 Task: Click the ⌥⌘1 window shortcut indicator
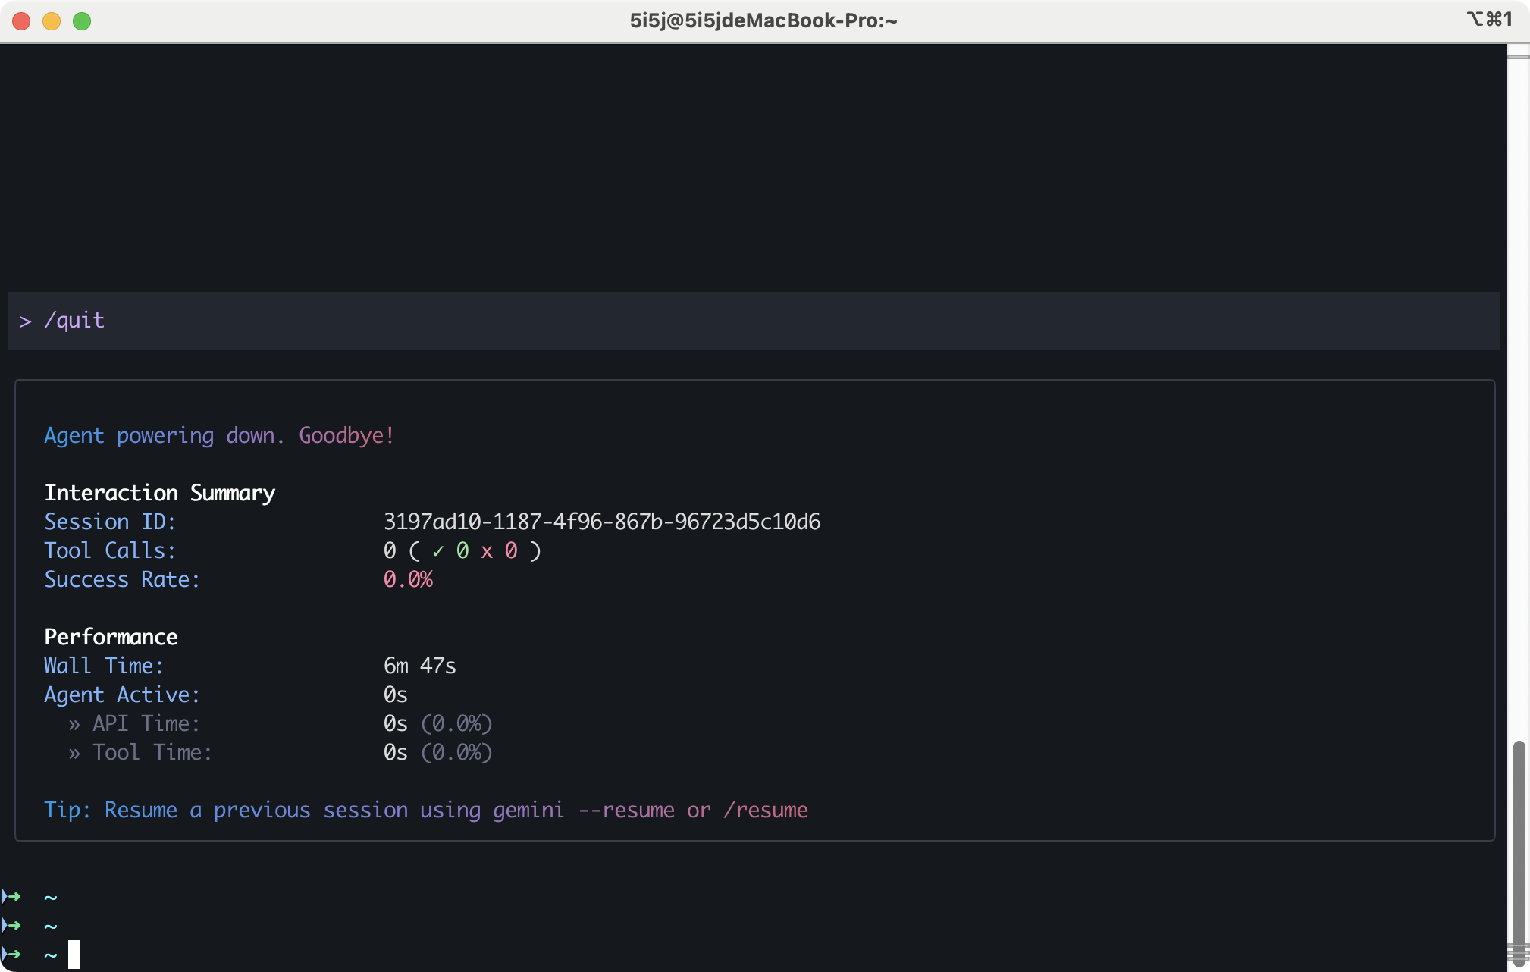(1489, 20)
